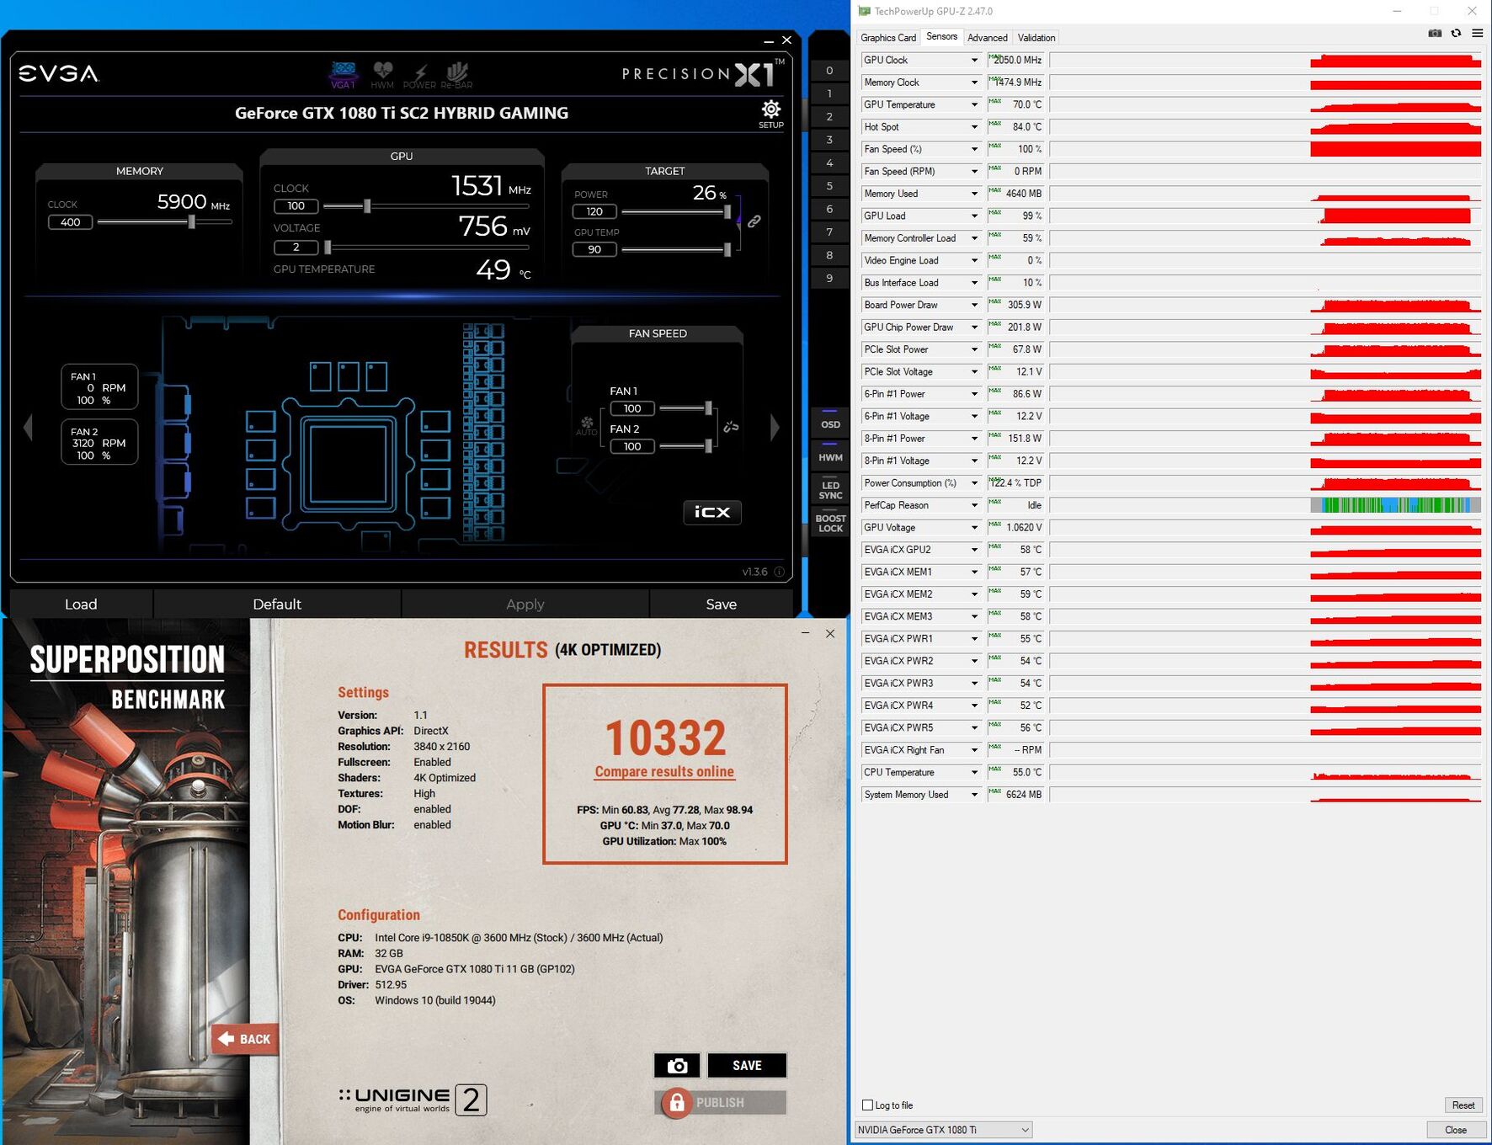Open the Memory Clock sensor dropdown

[974, 83]
